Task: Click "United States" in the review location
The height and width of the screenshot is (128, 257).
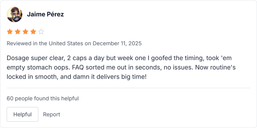Action: click(66, 43)
